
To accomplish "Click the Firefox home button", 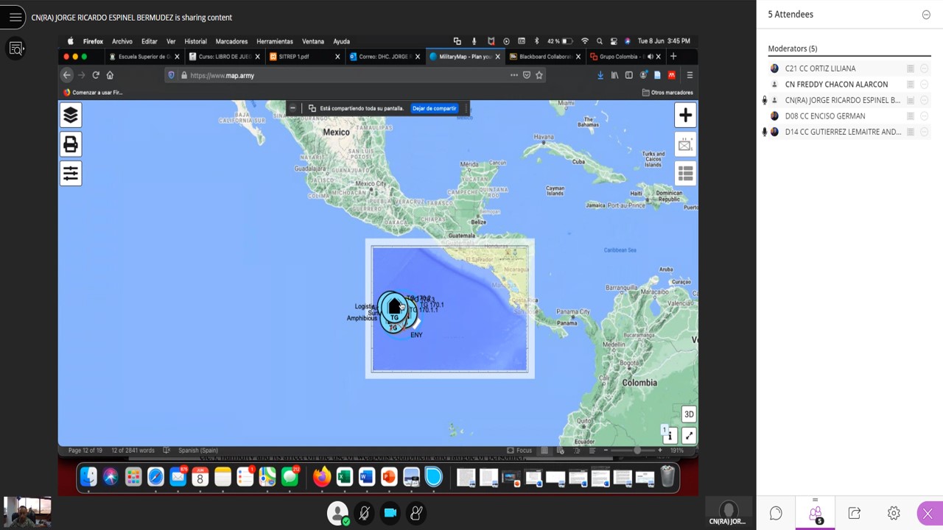I will pyautogui.click(x=110, y=75).
